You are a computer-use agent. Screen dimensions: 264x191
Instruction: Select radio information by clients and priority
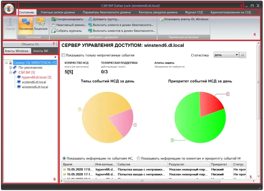(x=138, y=158)
